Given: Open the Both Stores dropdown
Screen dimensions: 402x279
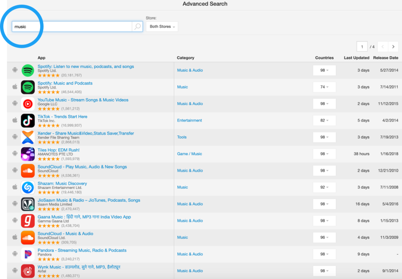Looking at the screenshot, I should [162, 27].
